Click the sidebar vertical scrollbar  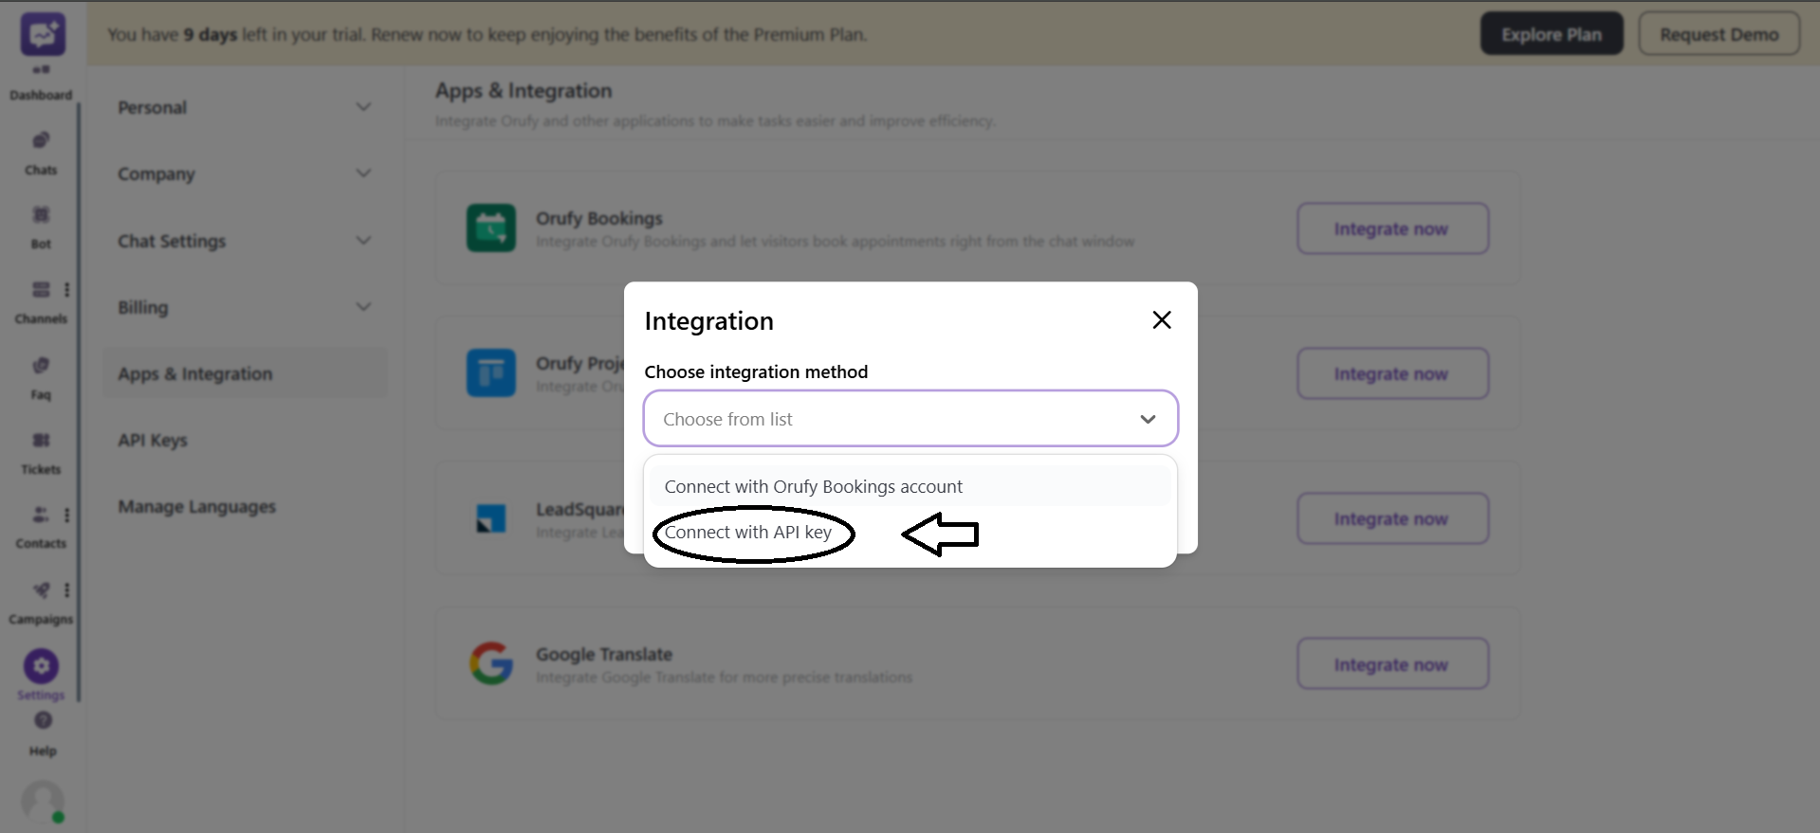[x=80, y=403]
